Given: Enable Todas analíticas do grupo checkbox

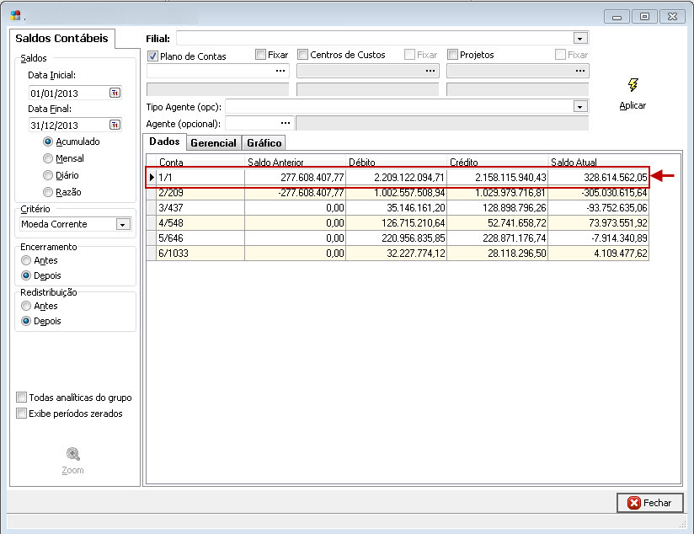Looking at the screenshot, I should 22,398.
